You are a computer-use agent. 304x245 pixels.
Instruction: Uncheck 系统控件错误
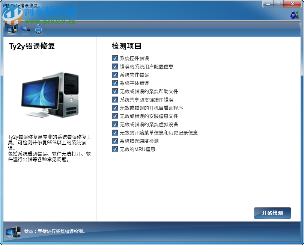click(115, 58)
